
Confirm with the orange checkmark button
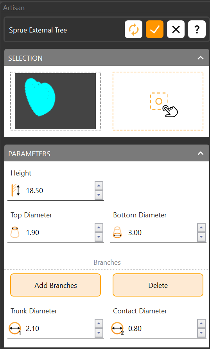tap(155, 29)
